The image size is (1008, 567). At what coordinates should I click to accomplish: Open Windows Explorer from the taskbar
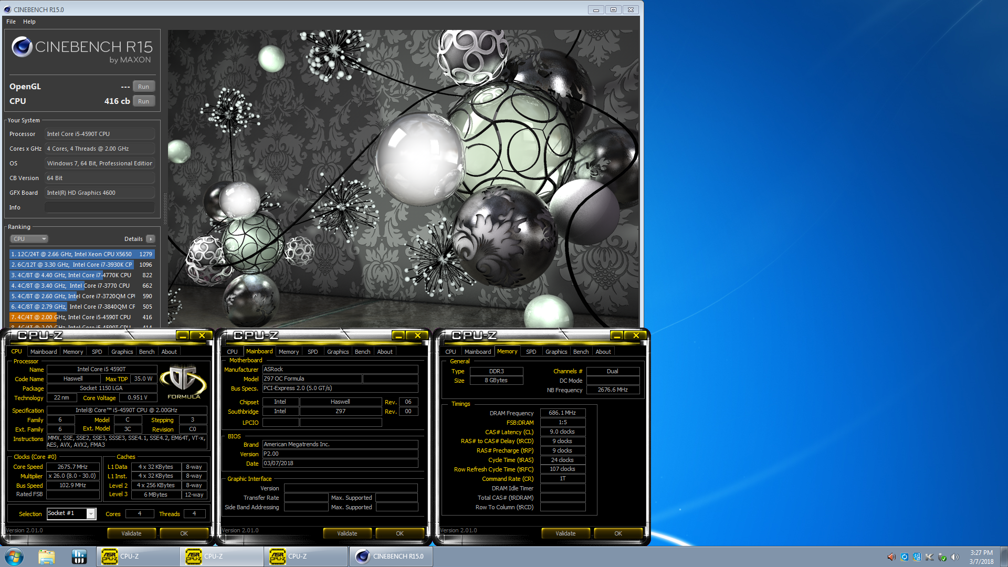(x=47, y=556)
